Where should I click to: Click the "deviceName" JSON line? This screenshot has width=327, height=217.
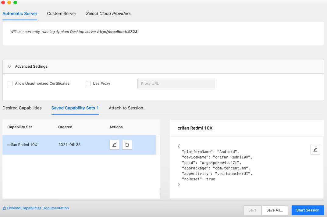(217, 157)
